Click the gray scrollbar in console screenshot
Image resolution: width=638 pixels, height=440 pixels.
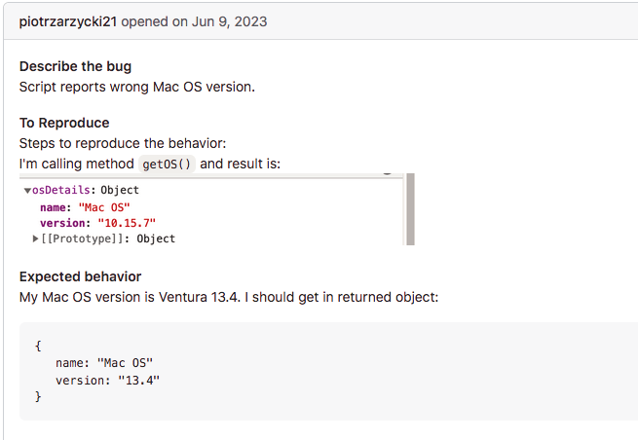point(410,209)
